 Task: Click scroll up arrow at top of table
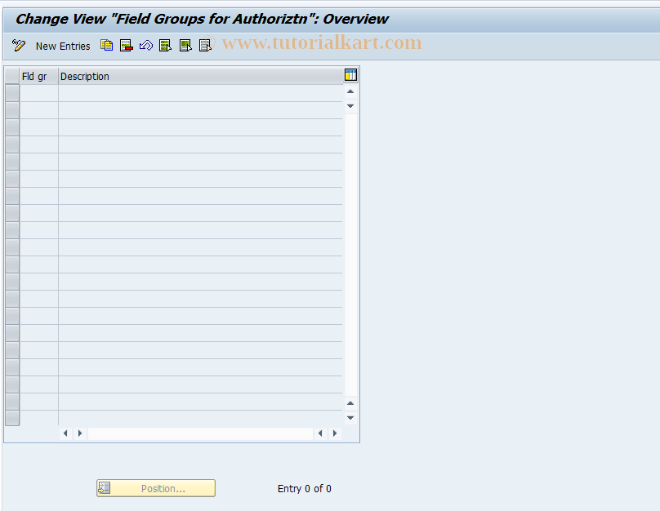coord(350,91)
